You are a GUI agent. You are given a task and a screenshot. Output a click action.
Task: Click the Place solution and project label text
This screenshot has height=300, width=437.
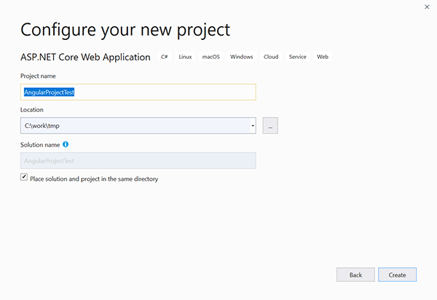[94, 179]
